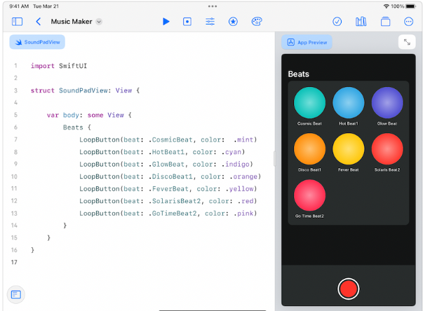
Task: Select the SoundPadView file tab
Action: (37, 43)
